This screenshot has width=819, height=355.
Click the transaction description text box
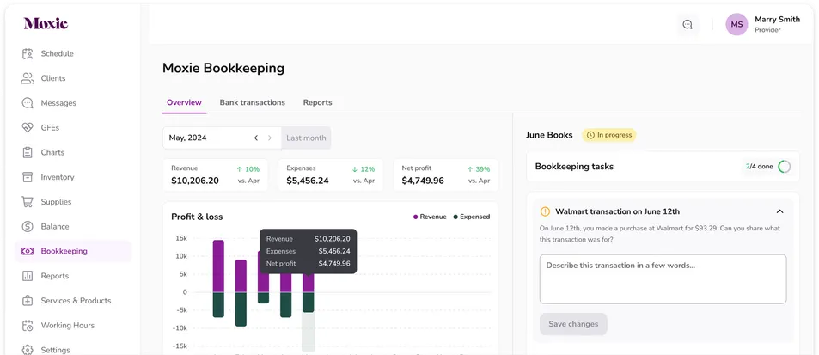pyautogui.click(x=663, y=279)
